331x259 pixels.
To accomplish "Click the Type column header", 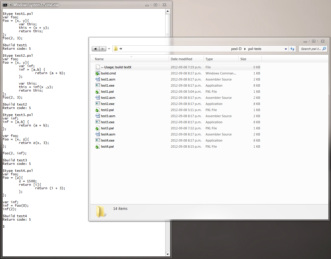I will click(x=209, y=59).
